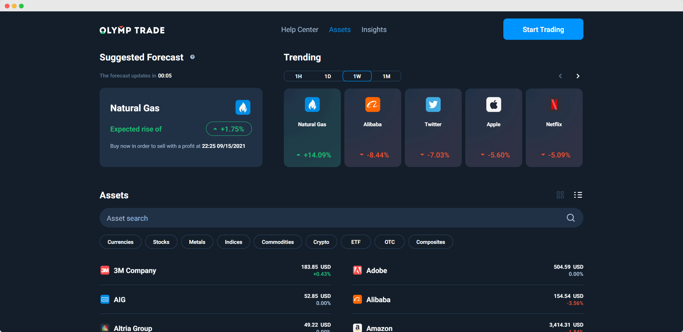This screenshot has width=683, height=332.
Task: Filter assets by ETF
Action: click(x=356, y=242)
